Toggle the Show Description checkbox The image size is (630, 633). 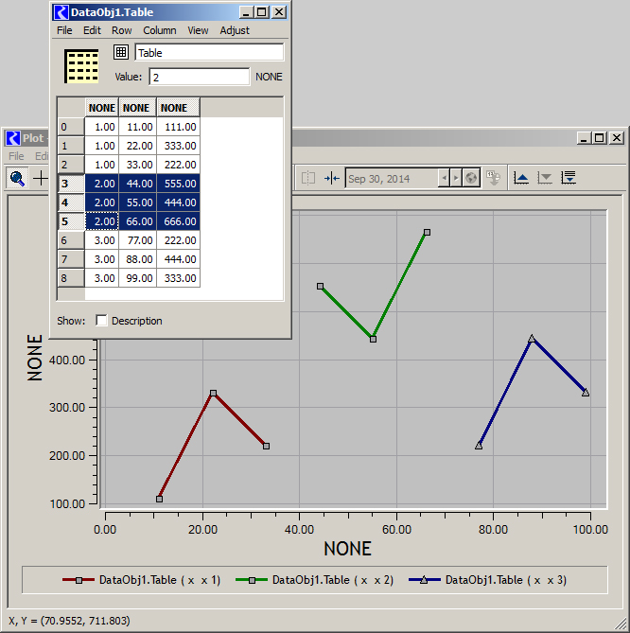tap(101, 321)
